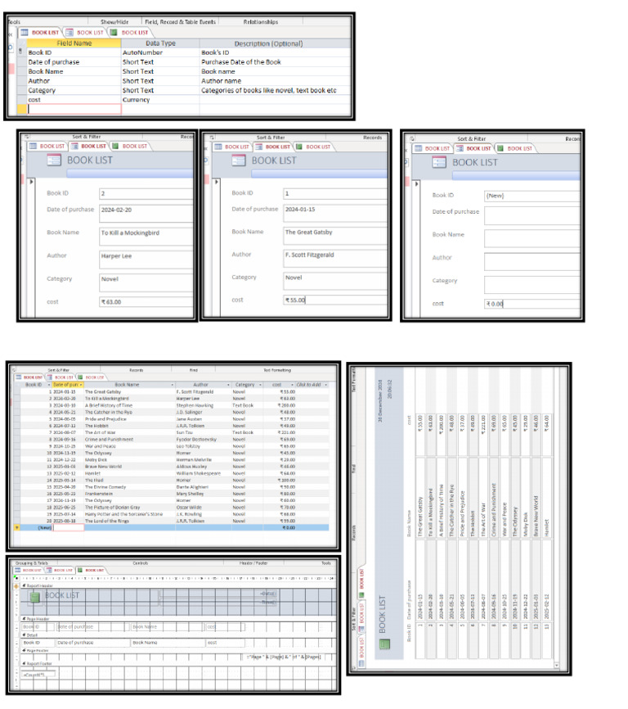Click empty date cell in datasheet (New) row
628x709 pixels.
point(69,528)
